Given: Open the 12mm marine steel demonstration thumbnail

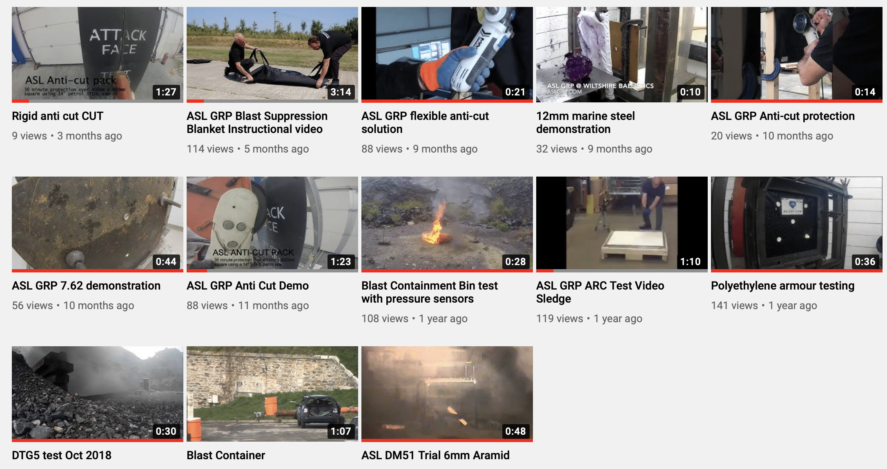Looking at the screenshot, I should (622, 55).
